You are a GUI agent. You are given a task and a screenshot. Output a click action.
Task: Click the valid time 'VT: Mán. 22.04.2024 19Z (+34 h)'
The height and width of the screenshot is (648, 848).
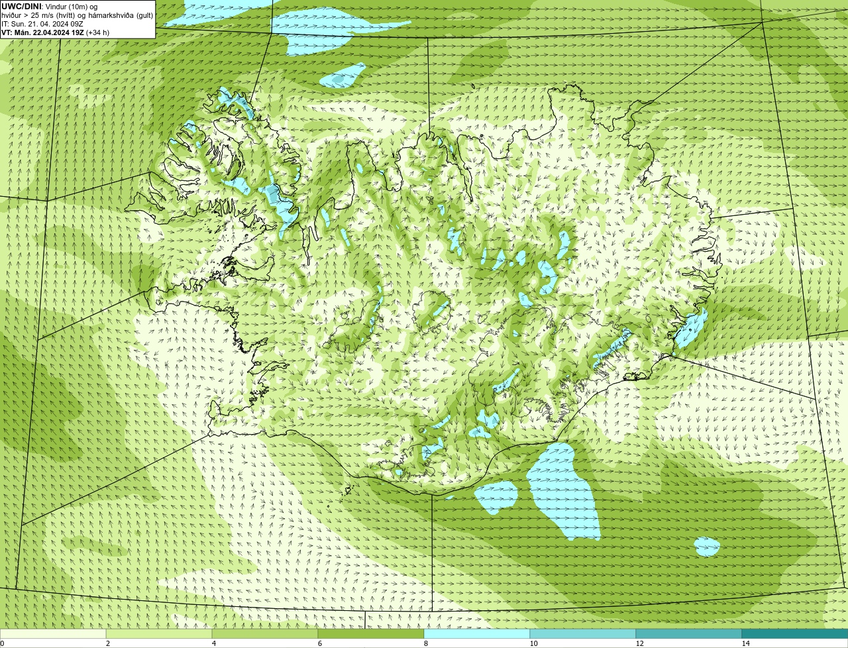tap(56, 32)
